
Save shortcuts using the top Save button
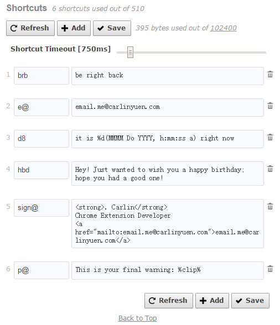(112, 28)
